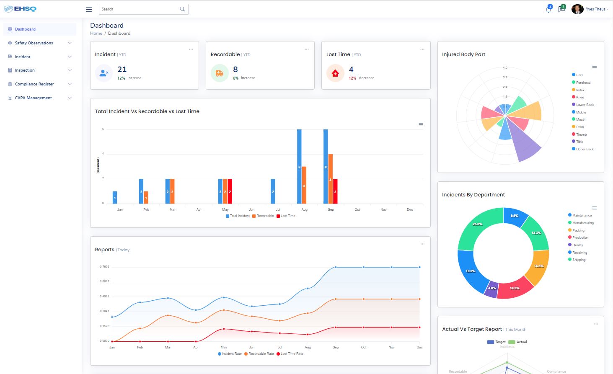Click the search magnifier icon

point(182,9)
